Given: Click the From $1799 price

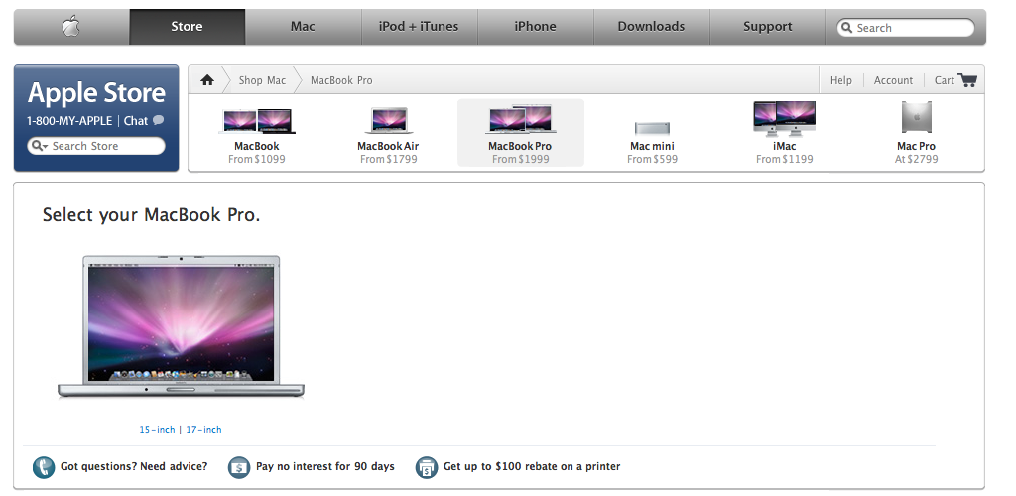Looking at the screenshot, I should (x=389, y=159).
